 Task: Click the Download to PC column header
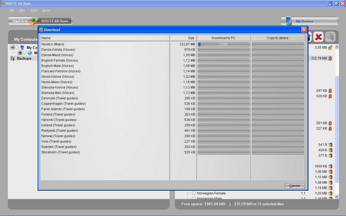coord(224,38)
